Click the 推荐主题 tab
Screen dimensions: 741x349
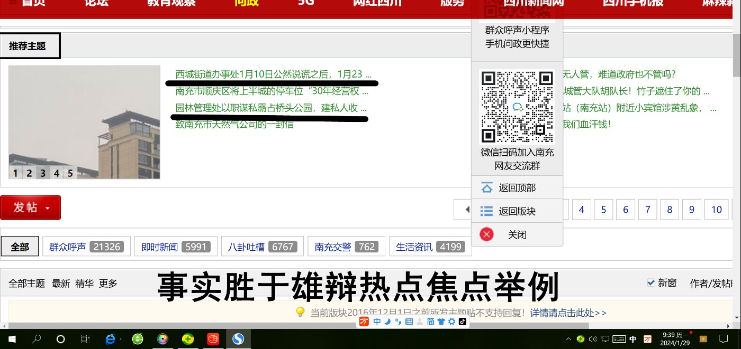[30, 46]
